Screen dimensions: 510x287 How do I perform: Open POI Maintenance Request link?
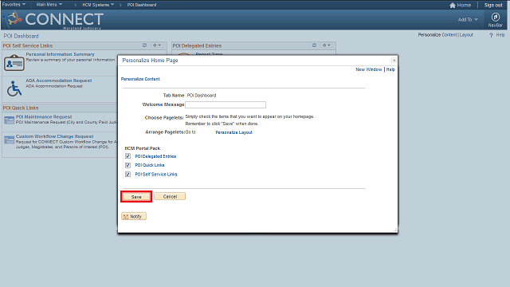tap(44, 117)
